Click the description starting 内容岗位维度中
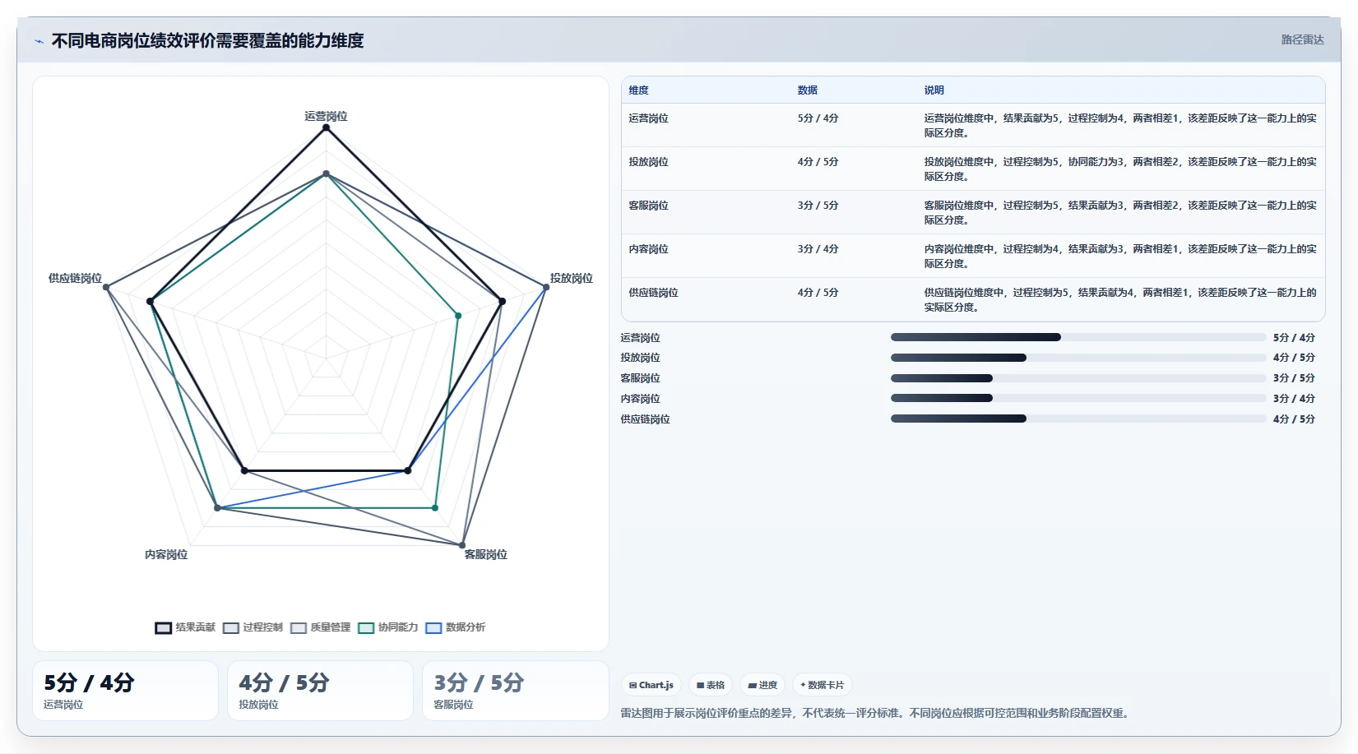Screen dimensions: 1358x754 pos(1120,257)
